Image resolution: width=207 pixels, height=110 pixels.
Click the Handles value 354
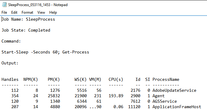point(15,96)
